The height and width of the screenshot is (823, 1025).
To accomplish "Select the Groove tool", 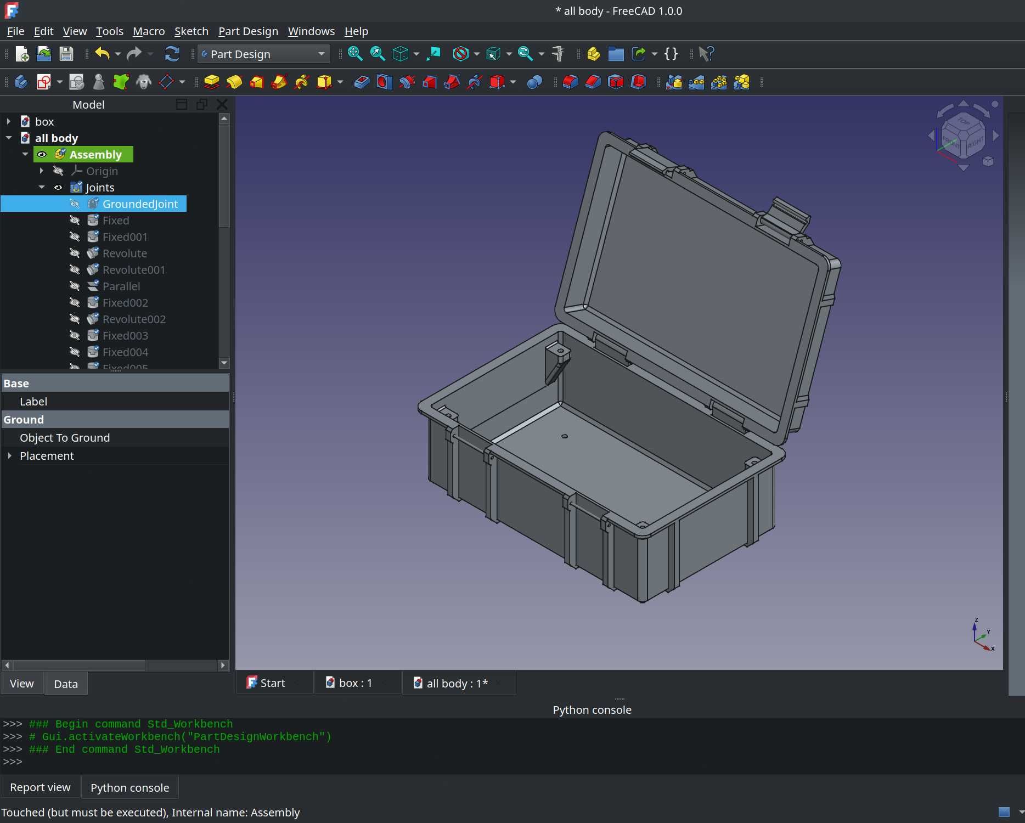I will (407, 82).
